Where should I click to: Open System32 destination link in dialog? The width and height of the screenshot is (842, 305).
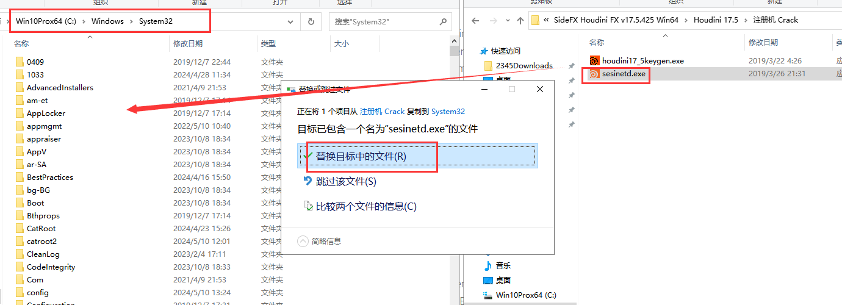coord(448,112)
